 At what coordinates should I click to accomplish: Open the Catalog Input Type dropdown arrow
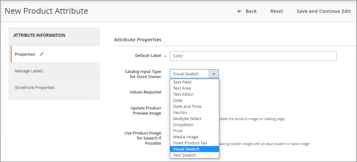(214, 74)
